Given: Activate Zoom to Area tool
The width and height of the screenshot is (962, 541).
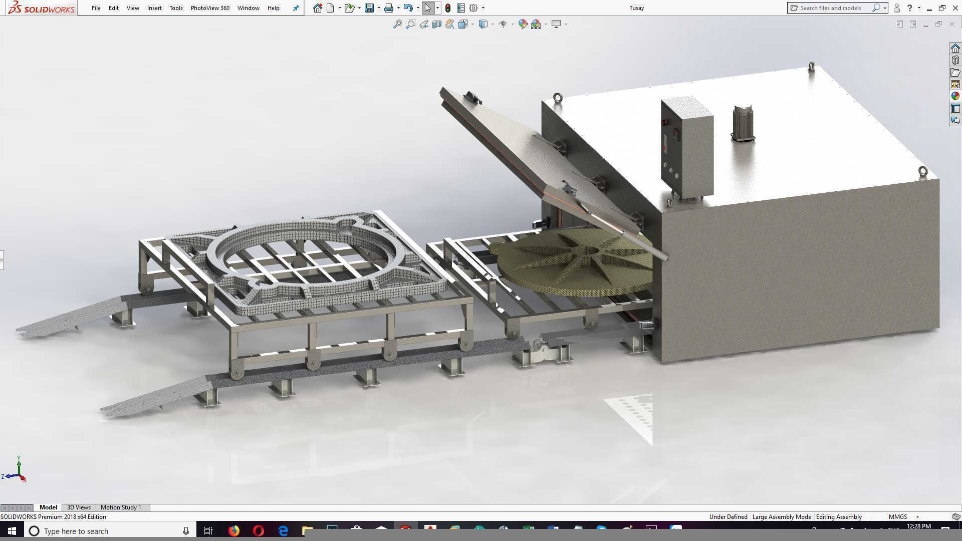Looking at the screenshot, I should point(411,24).
